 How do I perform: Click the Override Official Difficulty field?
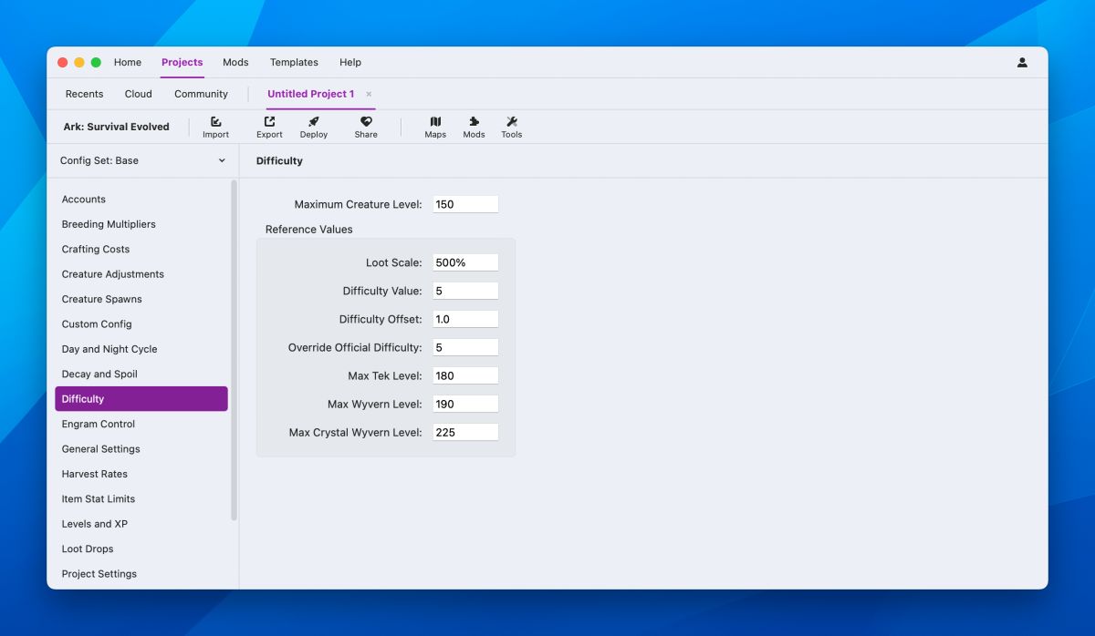pos(465,347)
